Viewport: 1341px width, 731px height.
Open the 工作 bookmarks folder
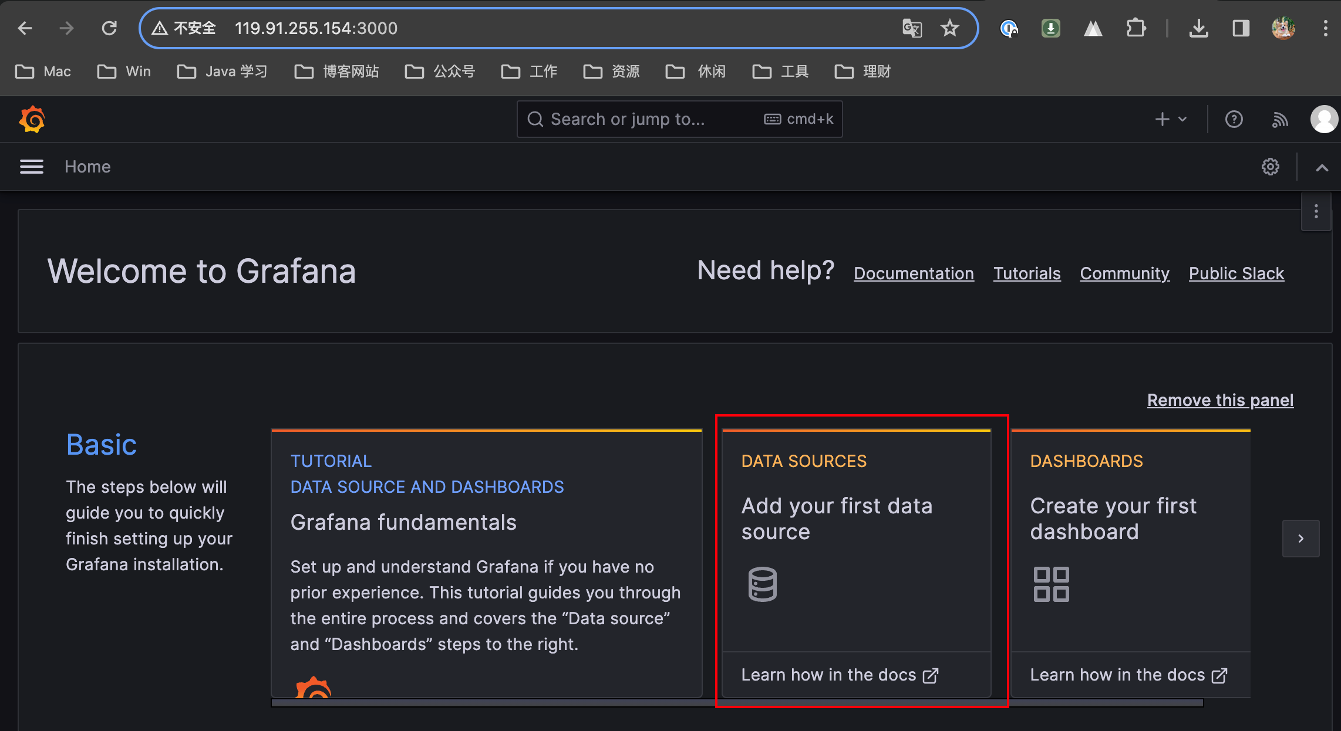[x=529, y=72]
